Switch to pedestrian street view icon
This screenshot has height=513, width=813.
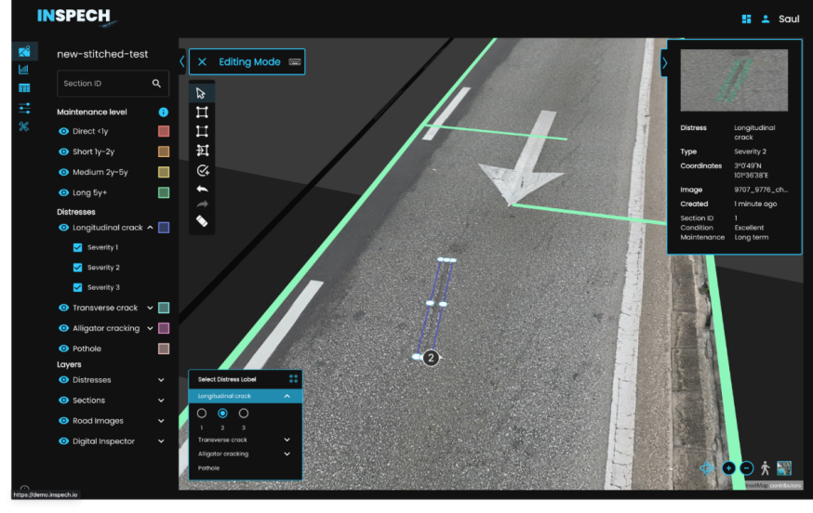point(765,468)
